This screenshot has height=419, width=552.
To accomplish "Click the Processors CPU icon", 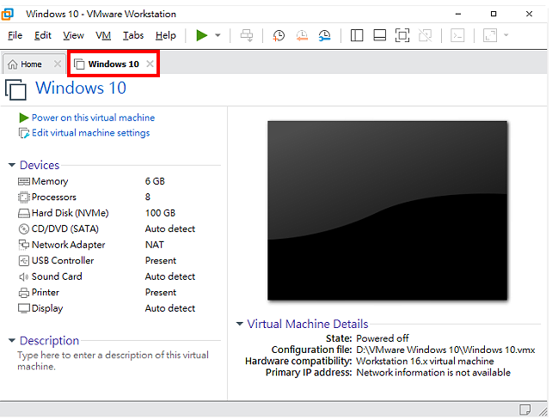I will (x=23, y=197).
